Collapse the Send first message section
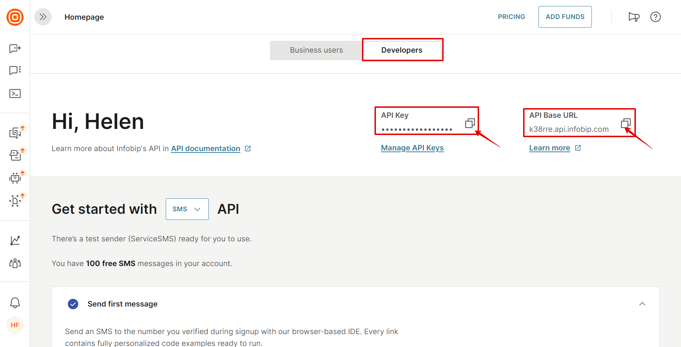 (642, 304)
